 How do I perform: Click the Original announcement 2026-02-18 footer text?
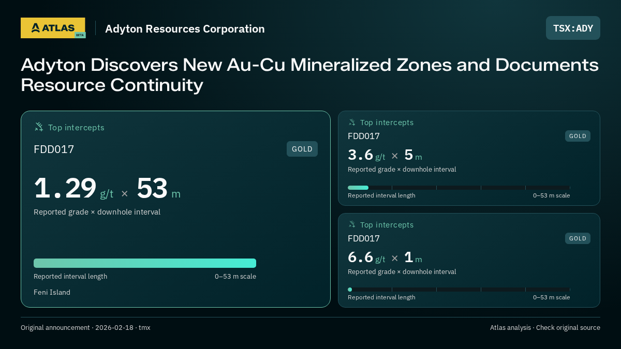tap(85, 328)
